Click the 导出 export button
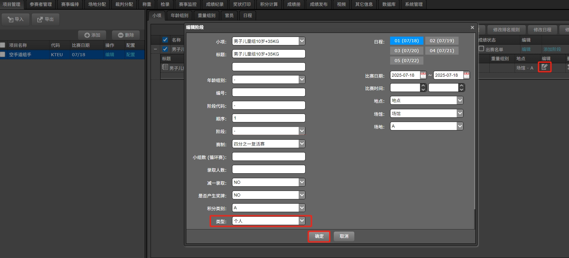This screenshot has width=569, height=258. coord(45,19)
